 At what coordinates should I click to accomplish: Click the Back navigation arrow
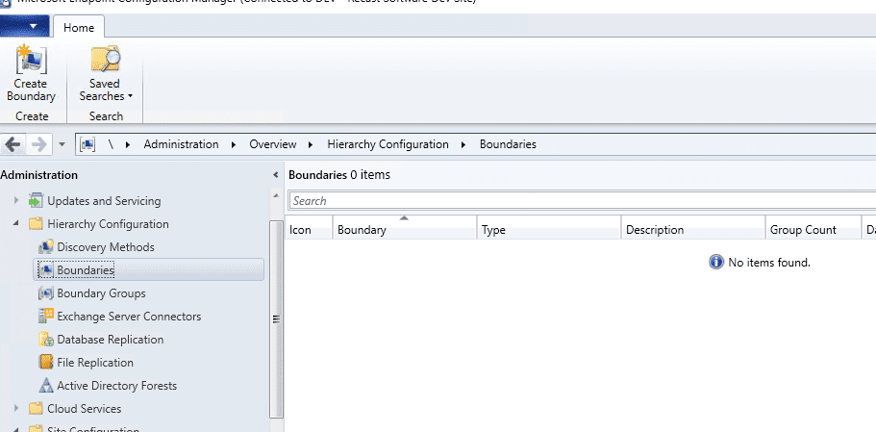pyautogui.click(x=13, y=144)
